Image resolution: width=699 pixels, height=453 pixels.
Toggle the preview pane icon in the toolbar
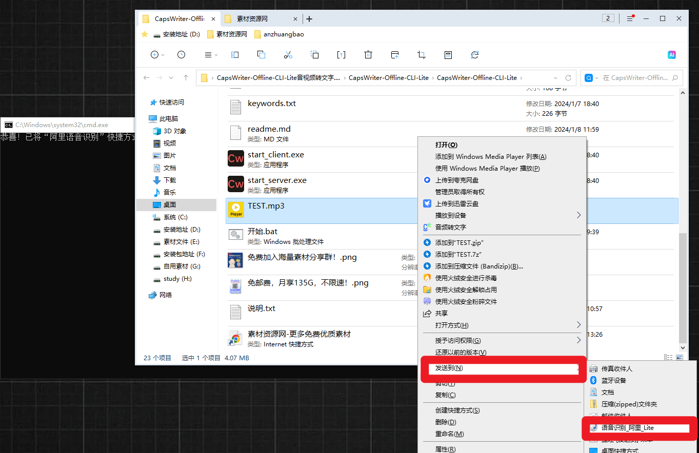[x=235, y=55]
